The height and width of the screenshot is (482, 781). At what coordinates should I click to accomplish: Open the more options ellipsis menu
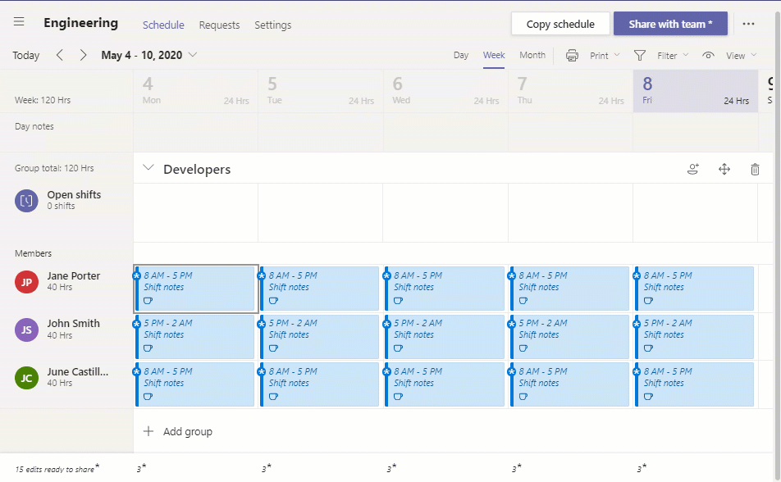749,24
